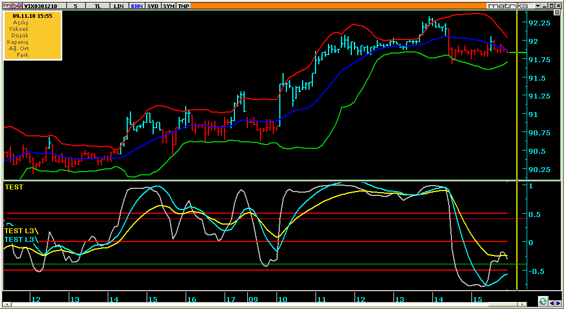Open dropdown arrow next to matriks logo

point(537,5)
